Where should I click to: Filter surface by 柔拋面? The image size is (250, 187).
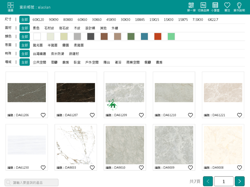[x=79, y=45]
